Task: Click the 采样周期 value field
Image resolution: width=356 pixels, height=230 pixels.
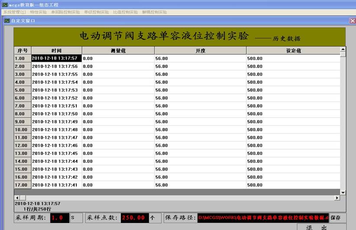Action: pos(59,218)
